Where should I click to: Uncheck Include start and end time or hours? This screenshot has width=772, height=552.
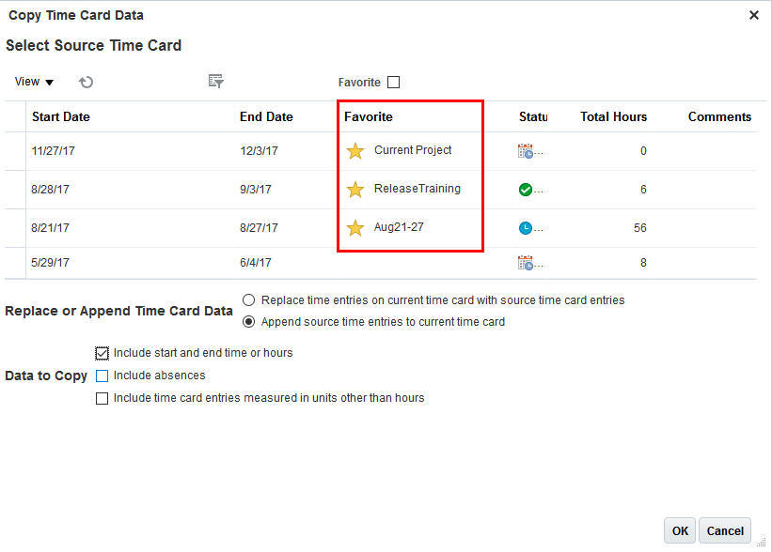[x=102, y=353]
